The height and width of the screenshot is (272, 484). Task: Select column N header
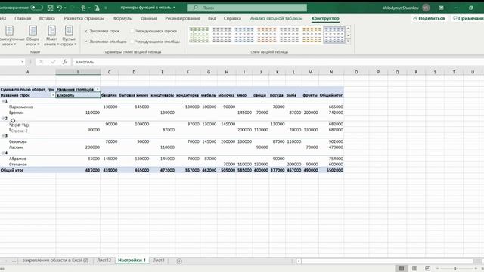pyautogui.click(x=331, y=72)
